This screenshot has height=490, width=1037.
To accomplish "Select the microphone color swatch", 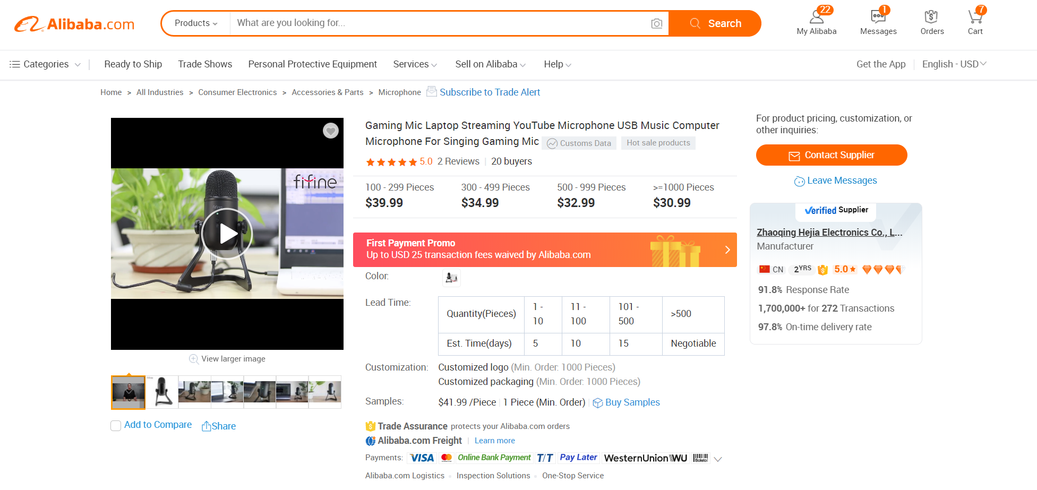I will click(x=452, y=278).
